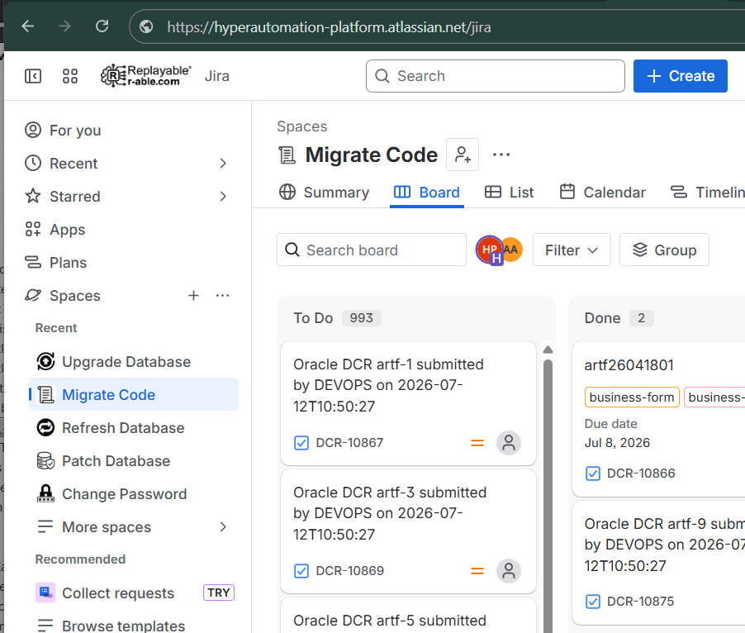Reload the page with the refresh icon
The image size is (745, 633).
[102, 26]
